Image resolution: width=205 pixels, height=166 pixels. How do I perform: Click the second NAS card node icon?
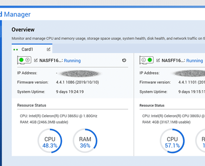(146, 60)
